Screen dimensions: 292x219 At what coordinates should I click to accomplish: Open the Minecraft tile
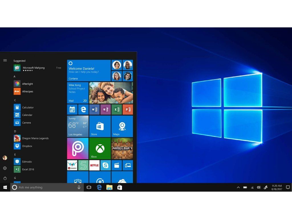pyautogui.click(x=122, y=148)
